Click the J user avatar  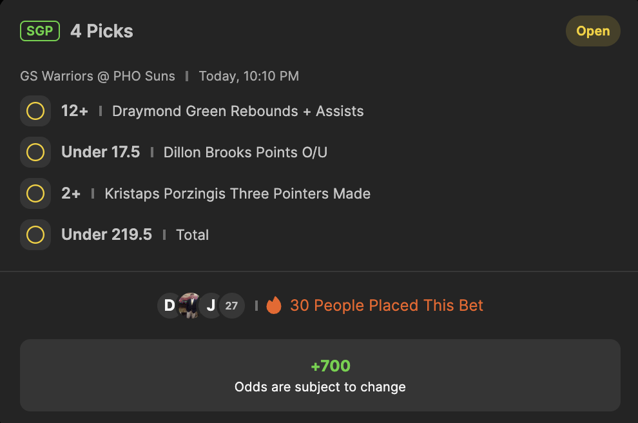(210, 306)
